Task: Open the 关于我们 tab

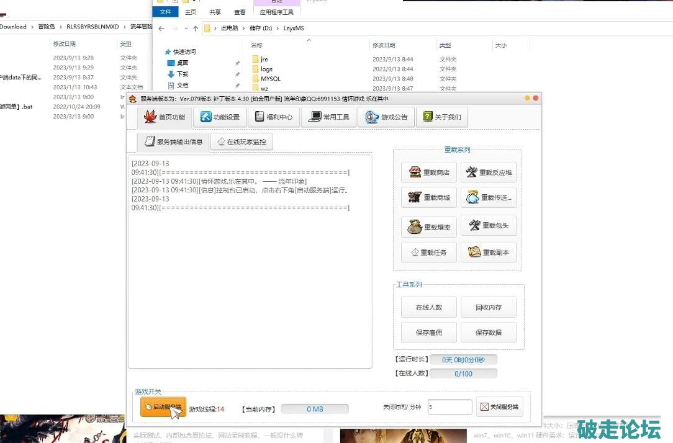Action: pos(441,117)
